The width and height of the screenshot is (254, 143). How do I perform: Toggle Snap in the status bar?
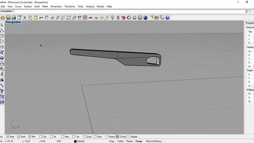tap(112, 141)
